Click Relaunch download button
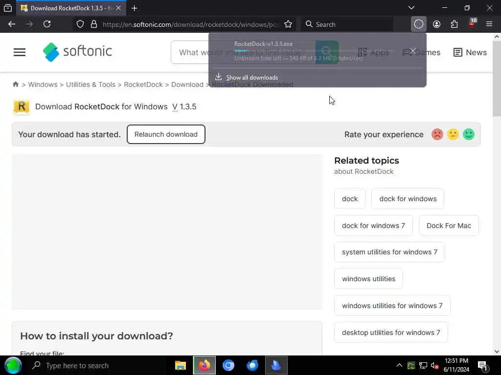Screen dimensions: 501x375 [166, 134]
